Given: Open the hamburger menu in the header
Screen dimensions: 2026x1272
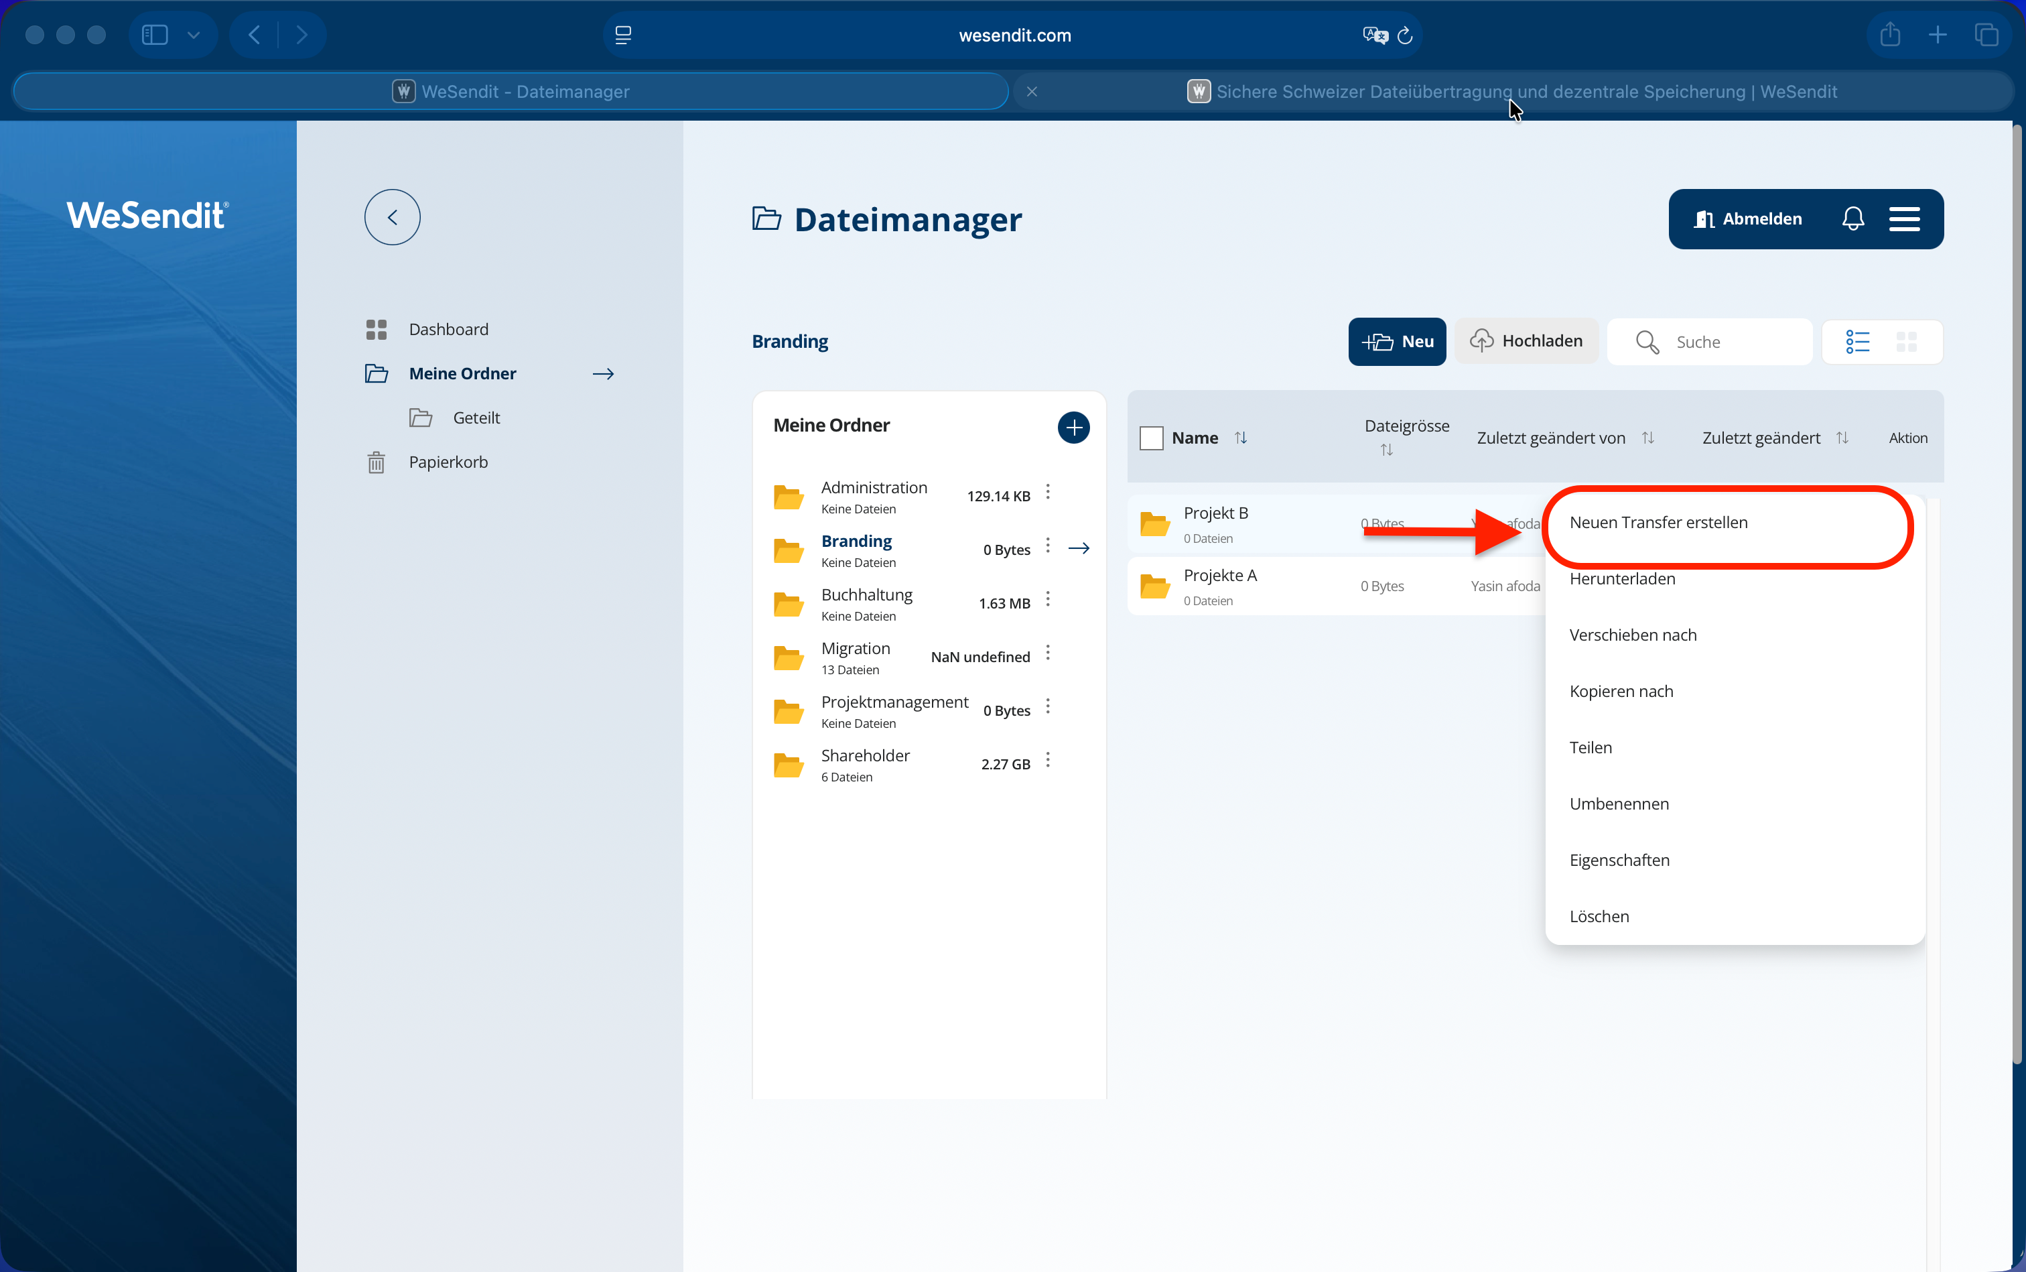Looking at the screenshot, I should (x=1904, y=218).
